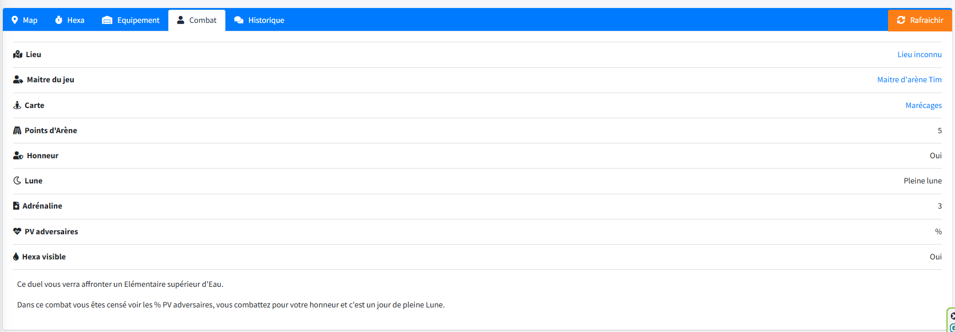Screen dimensions: 955x332
Task: Go to the Historique tab
Action: point(259,21)
